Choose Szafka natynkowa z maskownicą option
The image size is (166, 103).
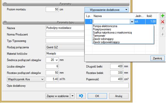click(x=112, y=33)
